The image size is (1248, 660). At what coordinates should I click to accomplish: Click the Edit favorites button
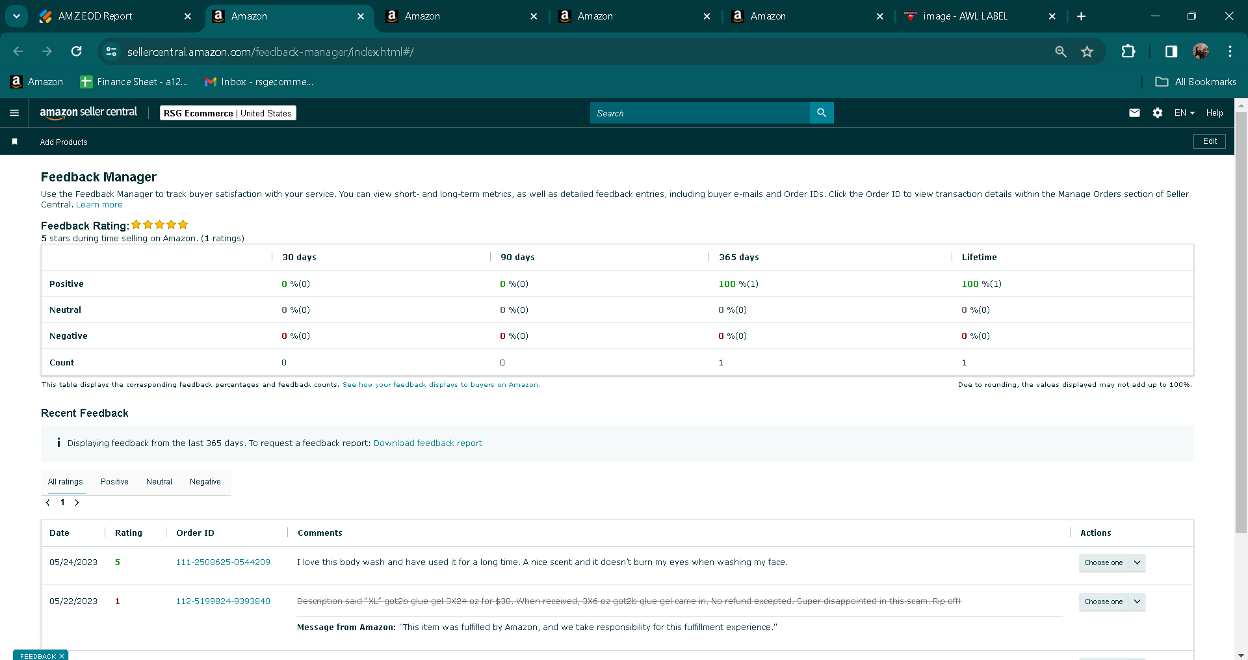coord(1210,141)
